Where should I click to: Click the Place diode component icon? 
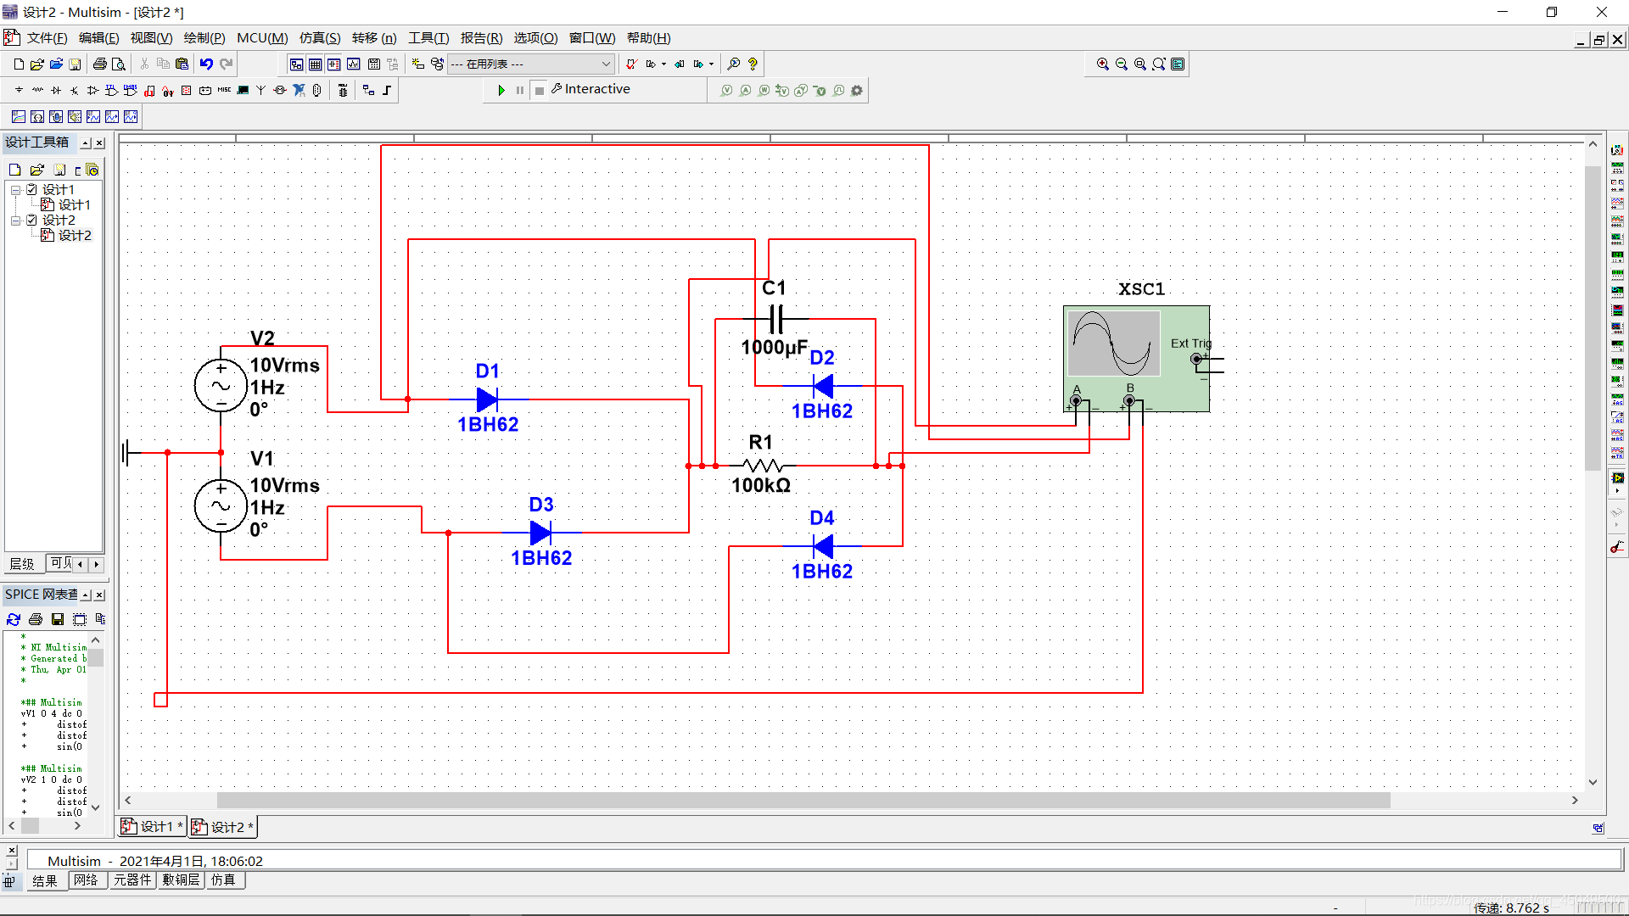pos(56,90)
